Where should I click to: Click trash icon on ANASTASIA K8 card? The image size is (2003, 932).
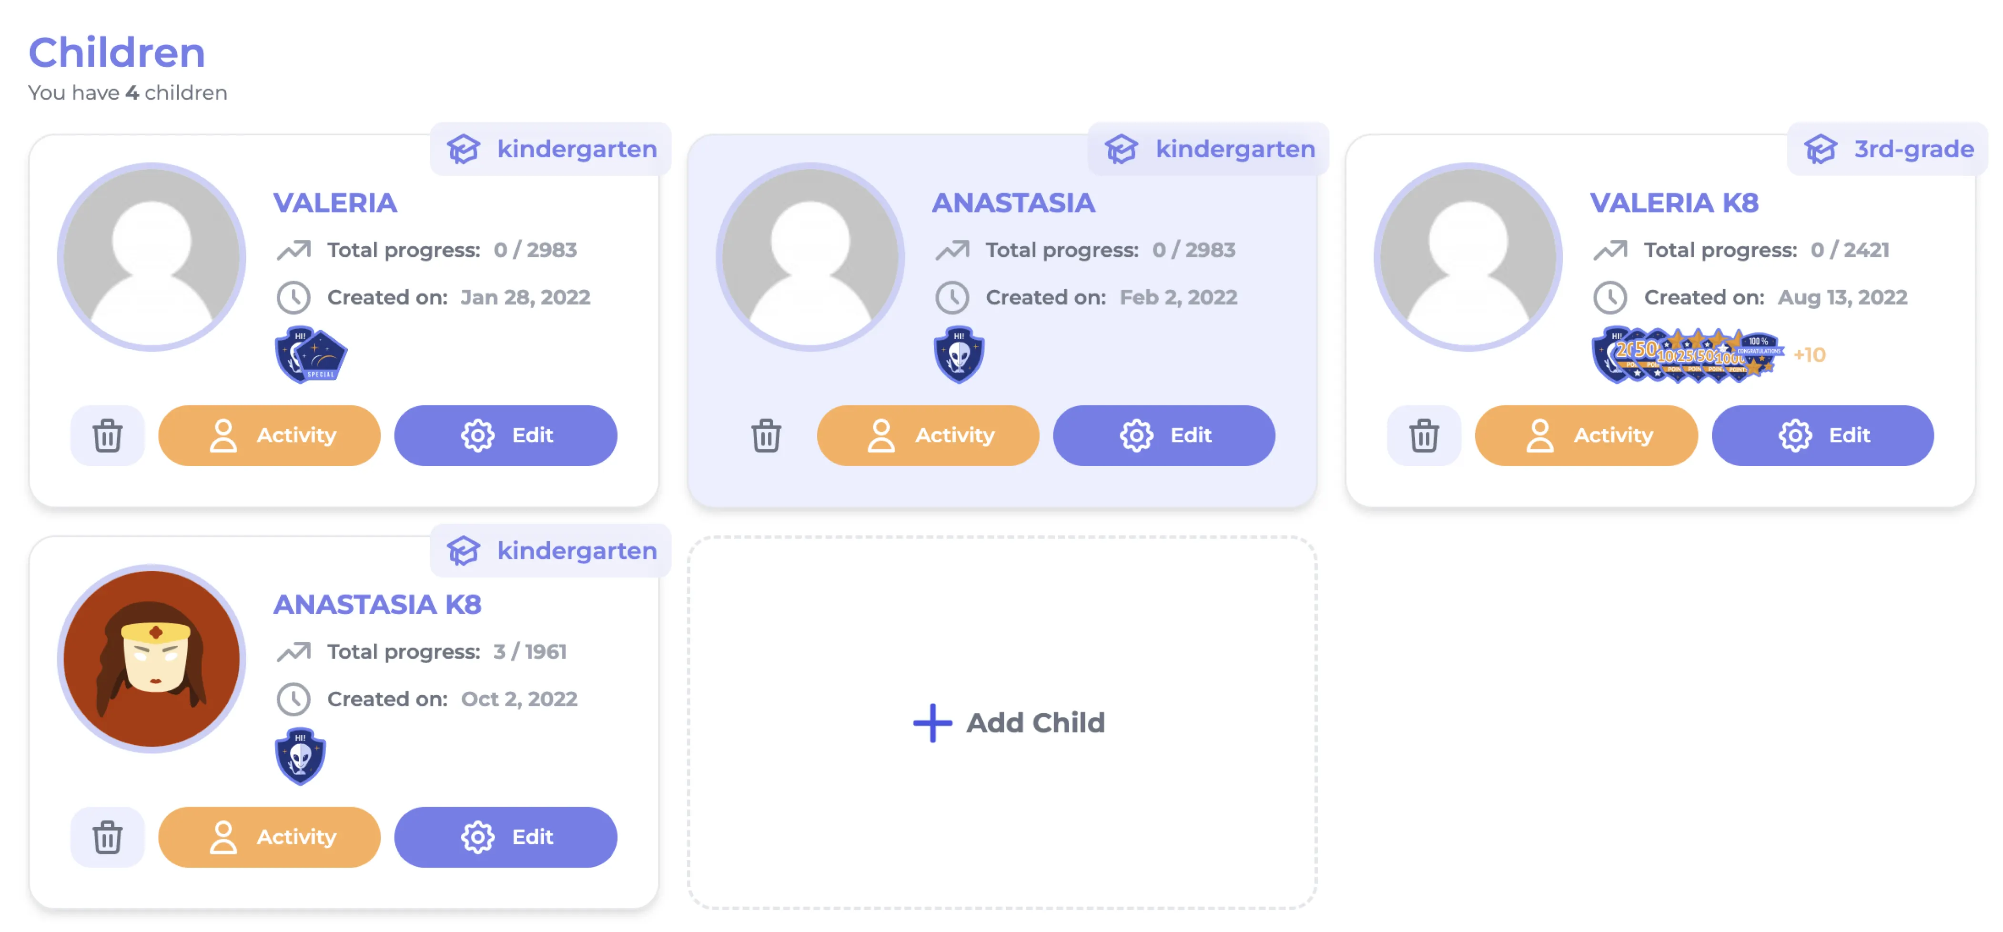(x=107, y=837)
